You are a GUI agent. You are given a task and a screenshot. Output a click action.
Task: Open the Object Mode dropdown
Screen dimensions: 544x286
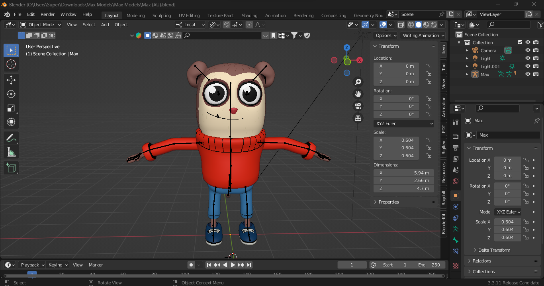click(41, 25)
